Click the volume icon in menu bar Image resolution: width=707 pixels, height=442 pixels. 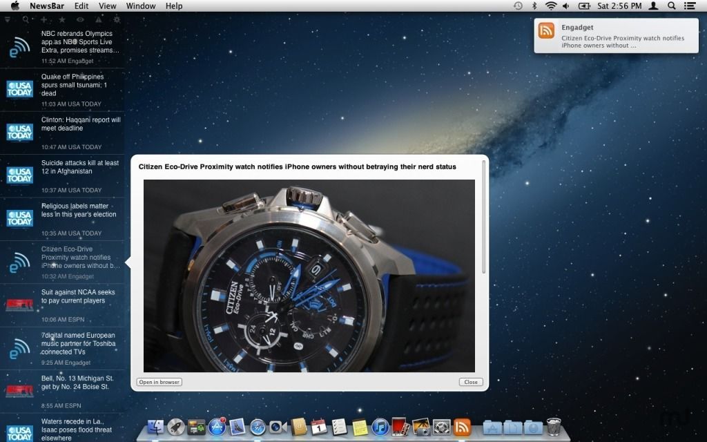point(566,6)
